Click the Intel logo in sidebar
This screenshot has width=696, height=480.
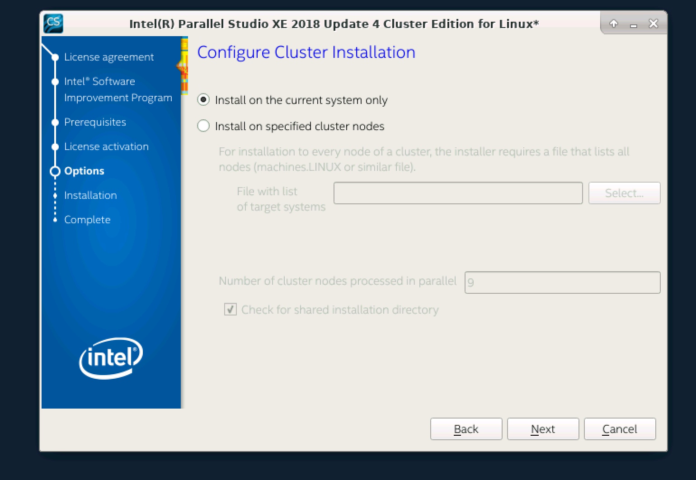click(111, 358)
